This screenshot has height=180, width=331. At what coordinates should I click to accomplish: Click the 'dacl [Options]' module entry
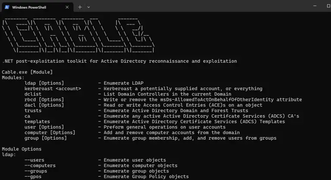pos(44,105)
